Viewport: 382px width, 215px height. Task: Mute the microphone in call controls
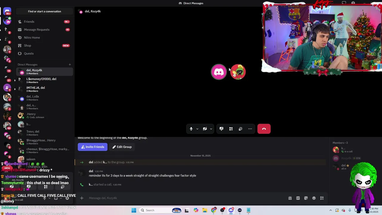click(191, 129)
